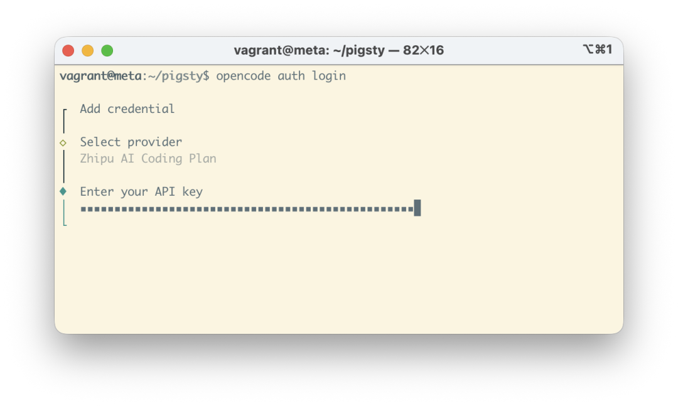Click the vertical line below Select provider
678x406 pixels.
pyautogui.click(x=64, y=166)
